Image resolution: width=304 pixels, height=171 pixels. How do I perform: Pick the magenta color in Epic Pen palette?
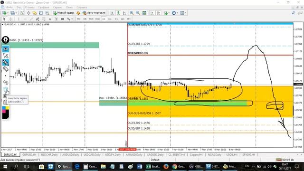[4, 111]
